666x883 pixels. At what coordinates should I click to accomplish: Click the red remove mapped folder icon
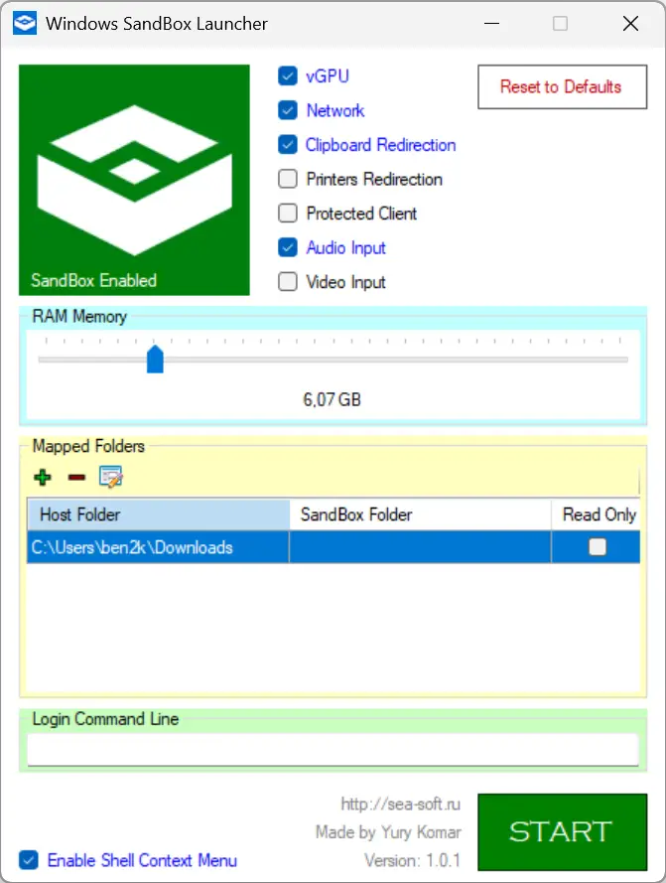point(76,478)
